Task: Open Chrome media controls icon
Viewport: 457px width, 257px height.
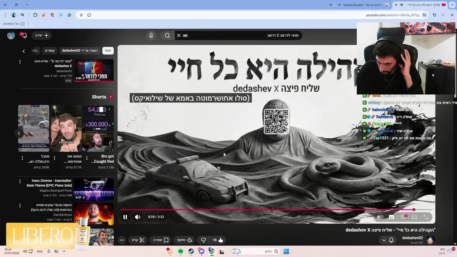Action: pyautogui.click(x=22, y=15)
